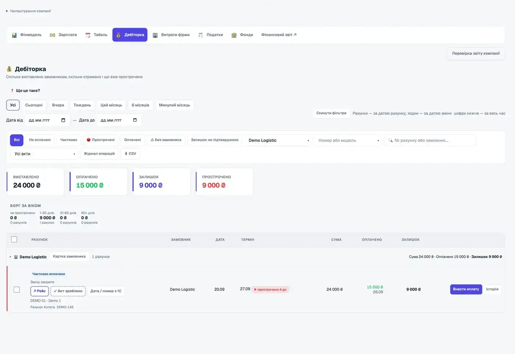The height and width of the screenshot is (354, 515).
Task: Open the Усі акти dropdown
Action: 45,154
